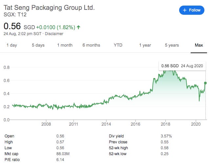The image size is (209, 165).
Task: Click the 52-wk low label
Action: 117,154
